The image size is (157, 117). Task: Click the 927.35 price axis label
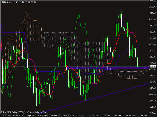tap(153, 51)
